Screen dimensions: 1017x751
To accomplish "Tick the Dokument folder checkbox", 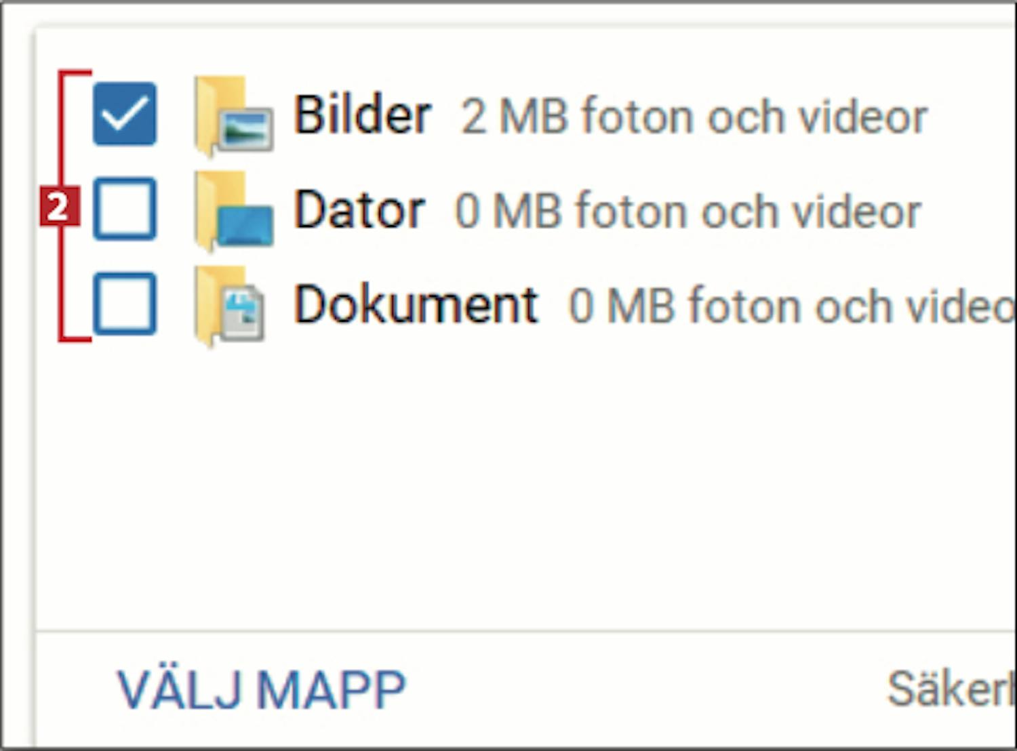I will coord(125,304).
